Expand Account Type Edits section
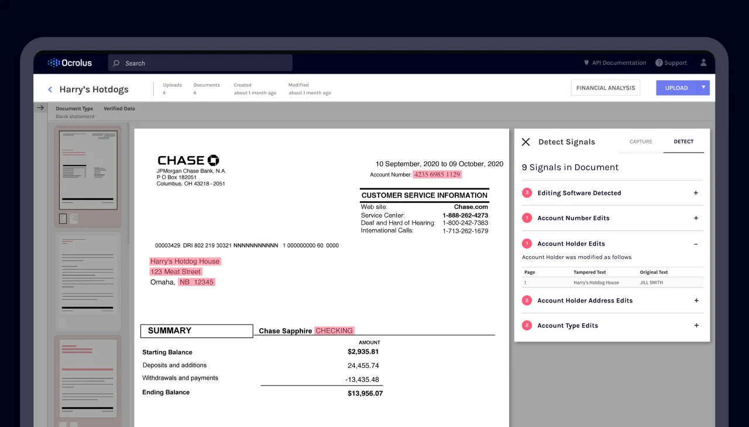Viewport: 749px width, 427px height. (x=696, y=326)
